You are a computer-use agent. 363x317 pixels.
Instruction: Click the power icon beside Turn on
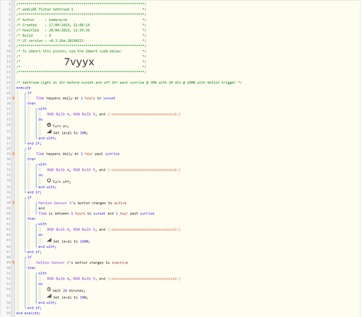point(49,125)
